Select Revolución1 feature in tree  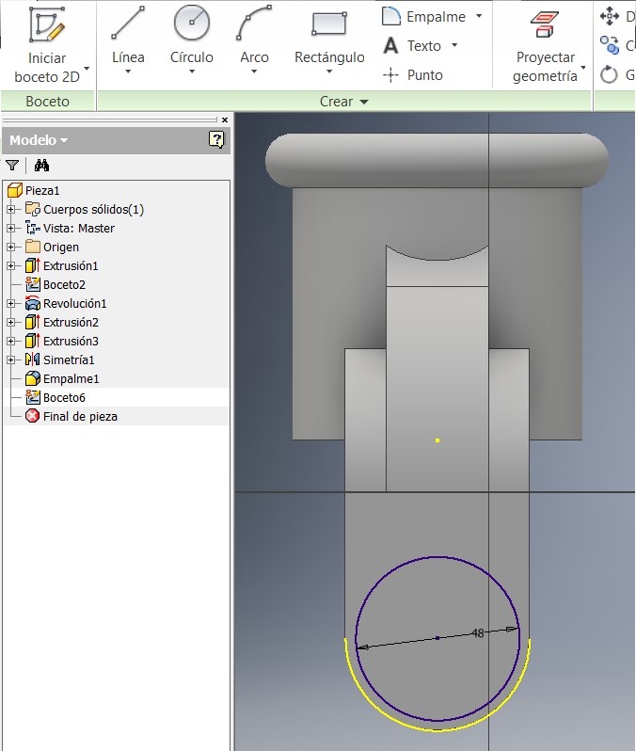74,304
